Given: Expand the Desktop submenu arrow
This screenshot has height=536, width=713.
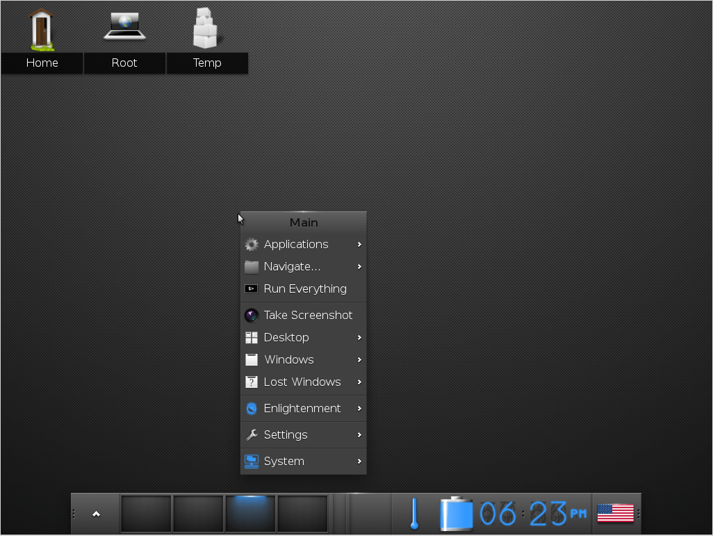Looking at the screenshot, I should pos(359,337).
